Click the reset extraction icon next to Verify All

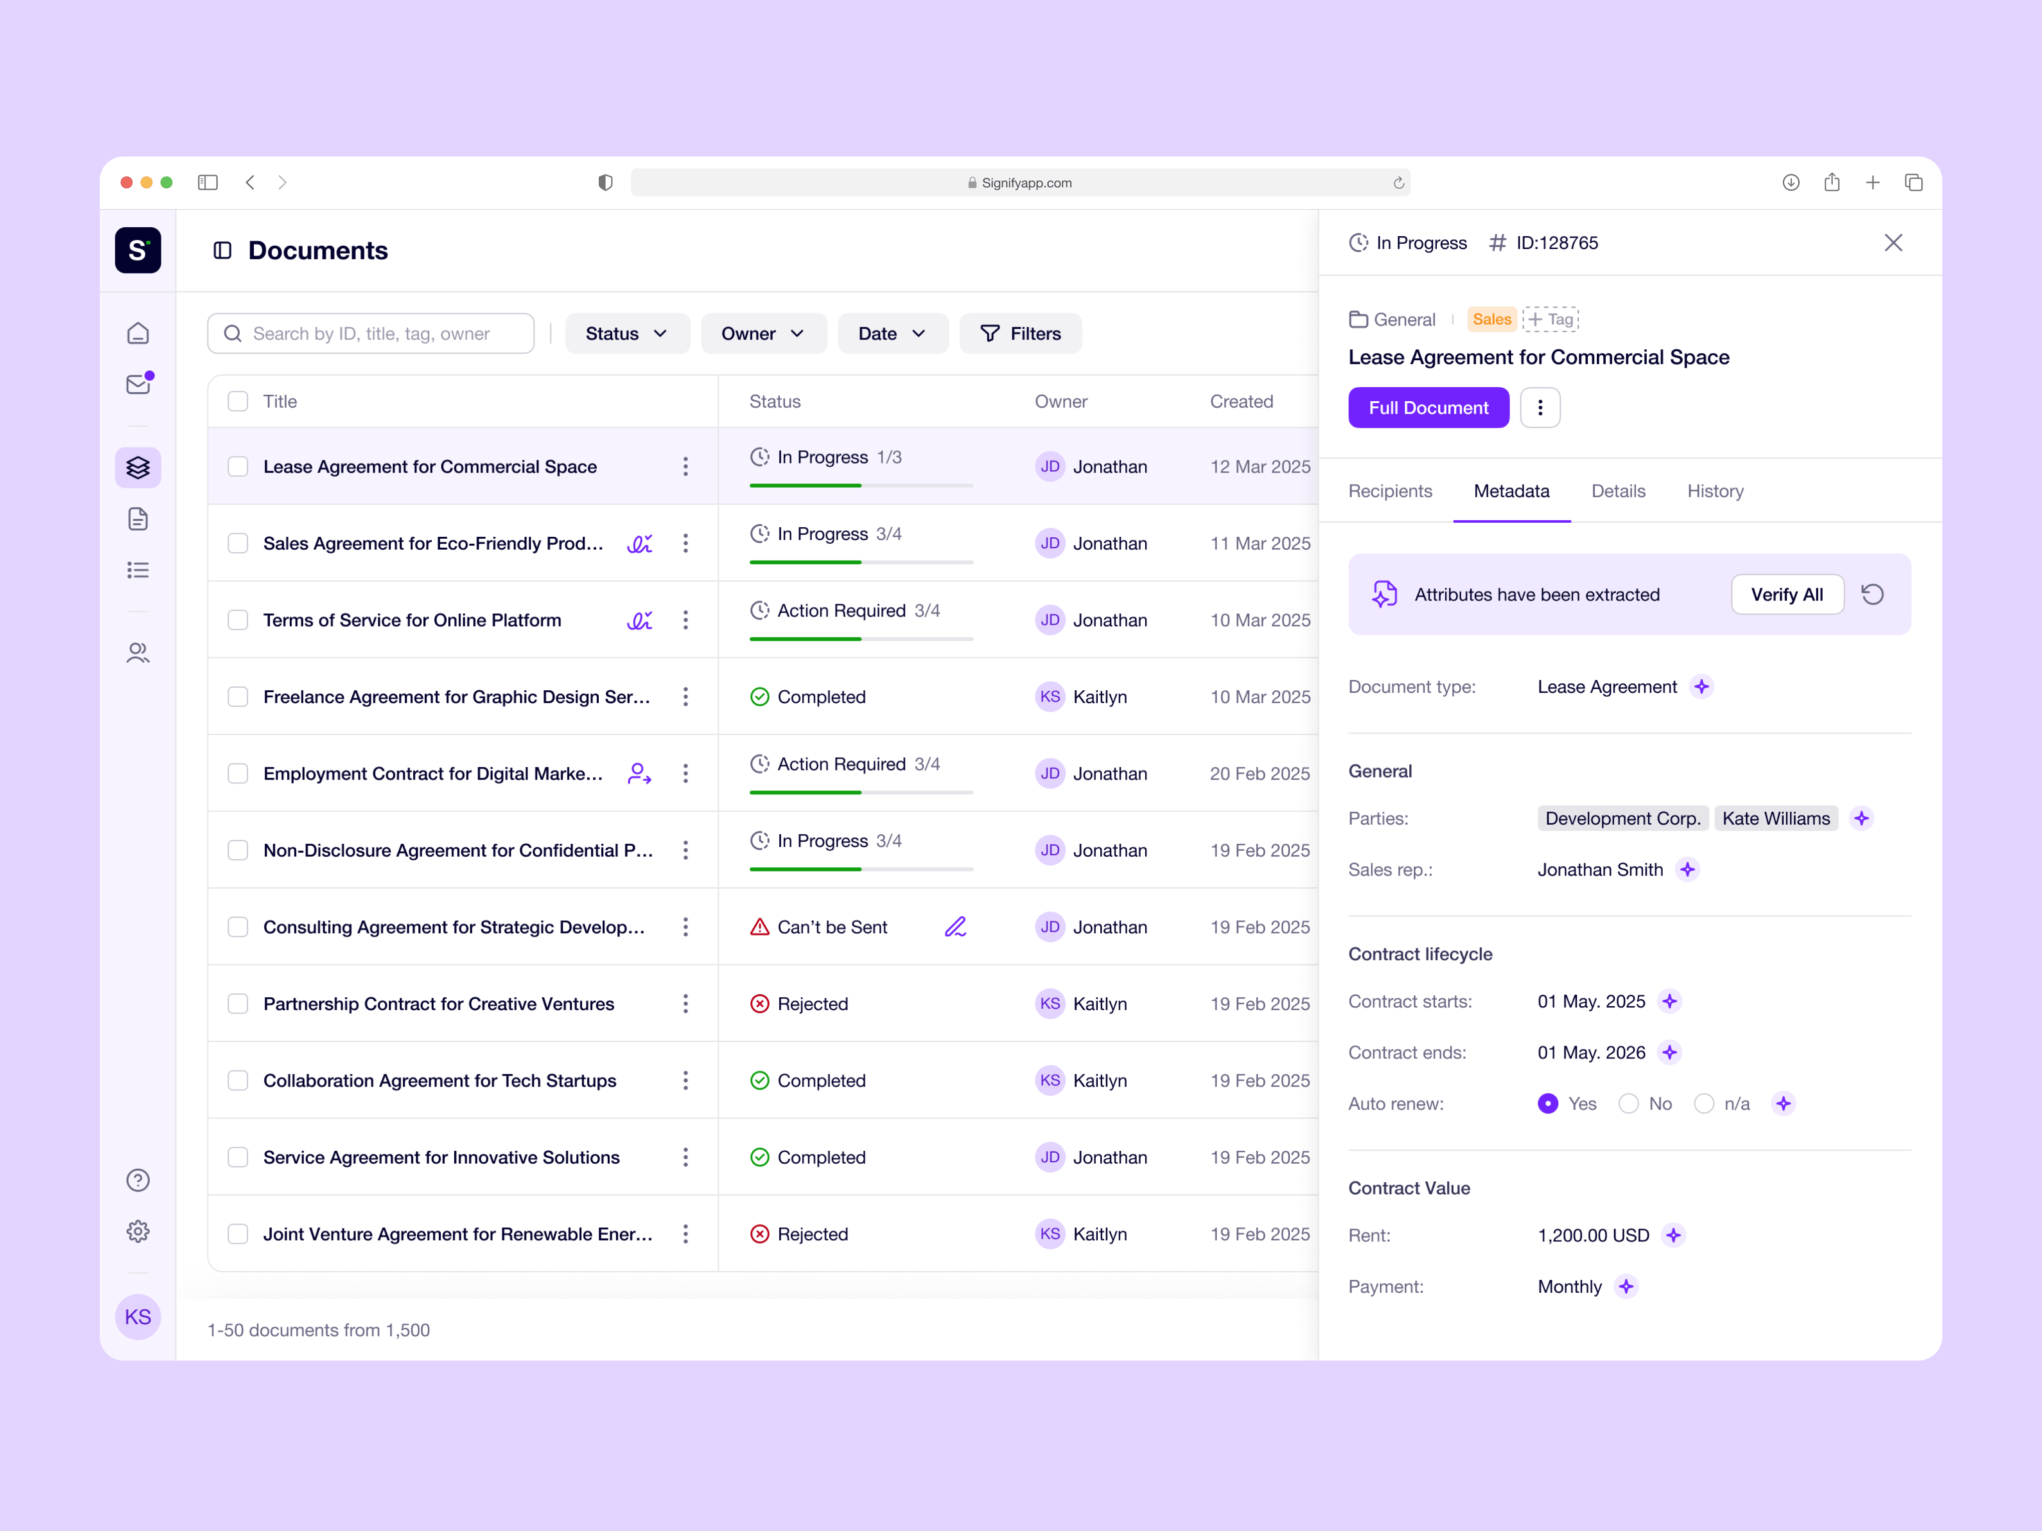coord(1872,595)
